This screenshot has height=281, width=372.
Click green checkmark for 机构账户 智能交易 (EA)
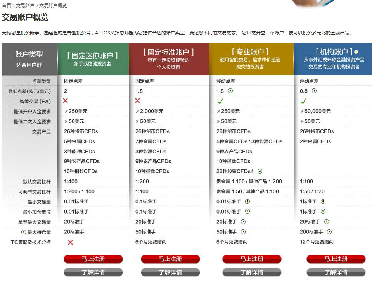point(303,101)
